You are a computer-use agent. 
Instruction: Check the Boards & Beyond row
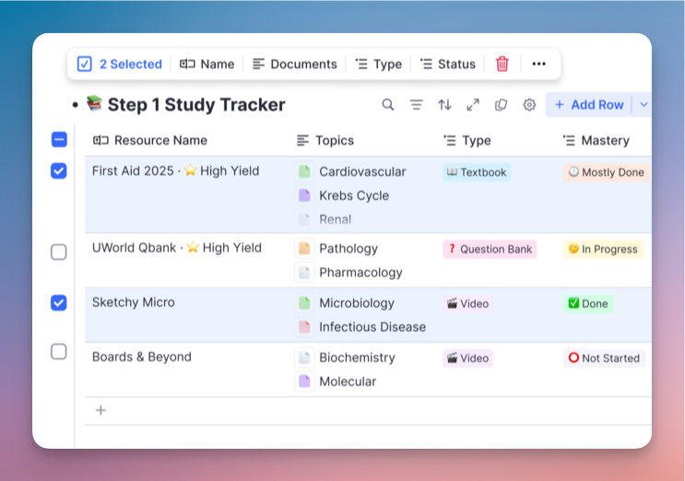point(59,351)
